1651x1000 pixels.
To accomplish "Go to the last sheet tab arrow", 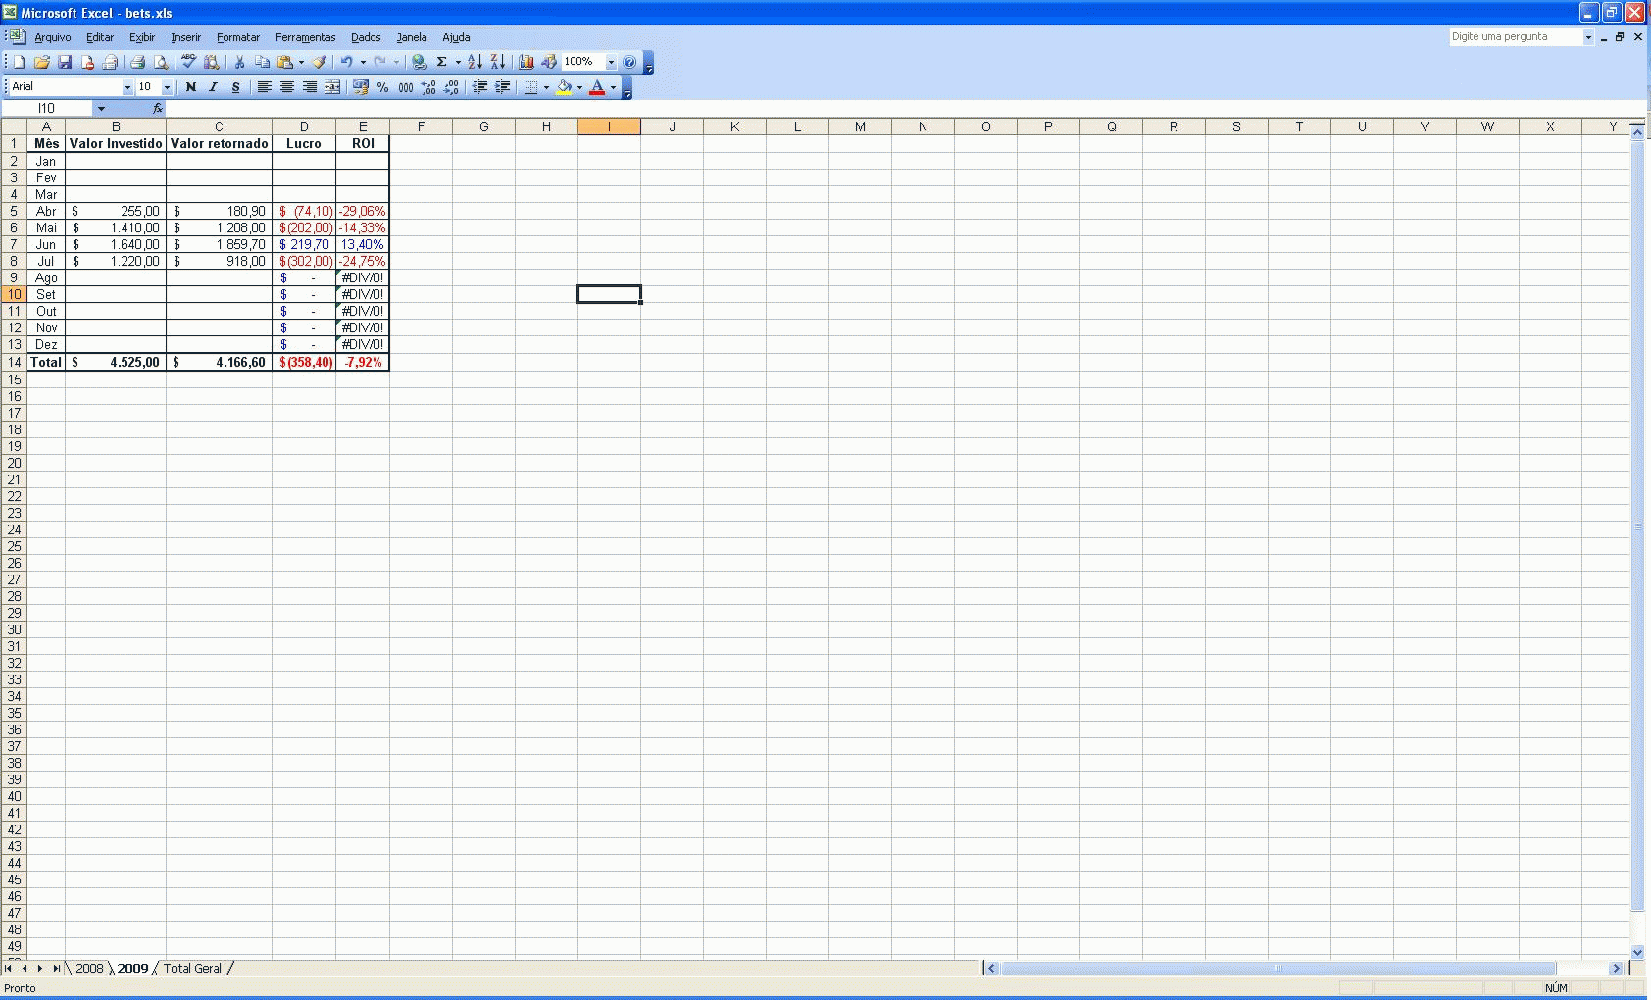I will pos(56,968).
